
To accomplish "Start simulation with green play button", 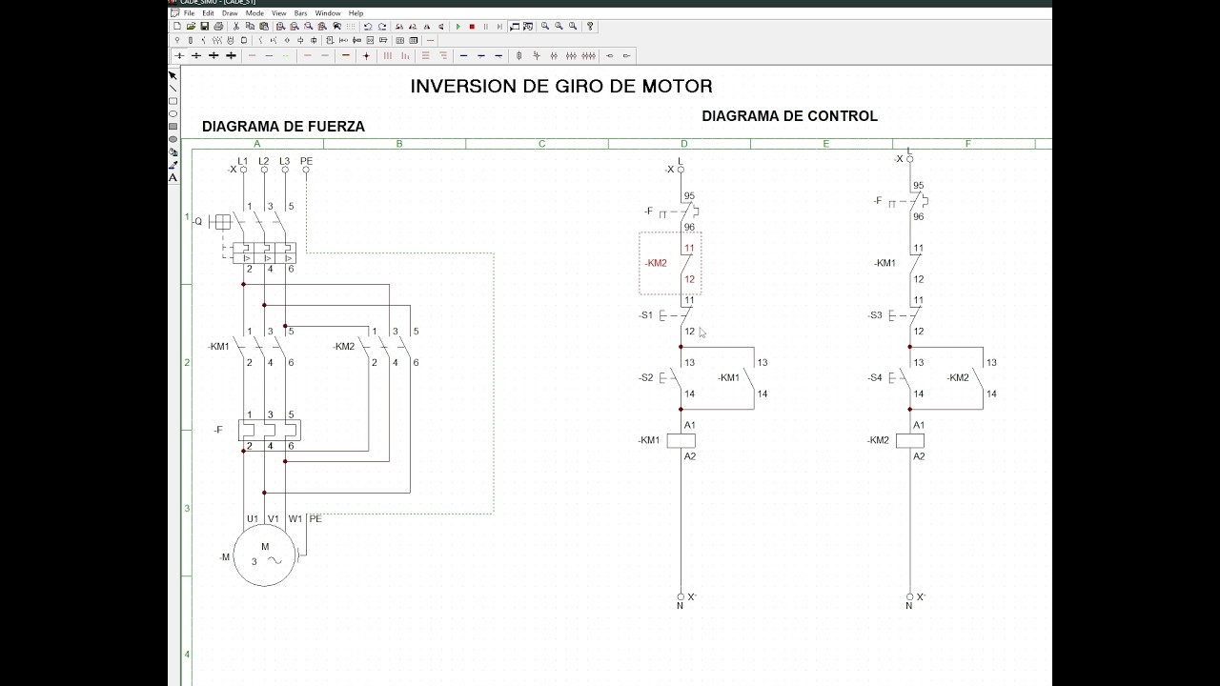I will pyautogui.click(x=458, y=27).
